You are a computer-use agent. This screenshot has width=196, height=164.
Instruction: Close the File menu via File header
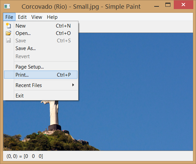click(x=9, y=17)
